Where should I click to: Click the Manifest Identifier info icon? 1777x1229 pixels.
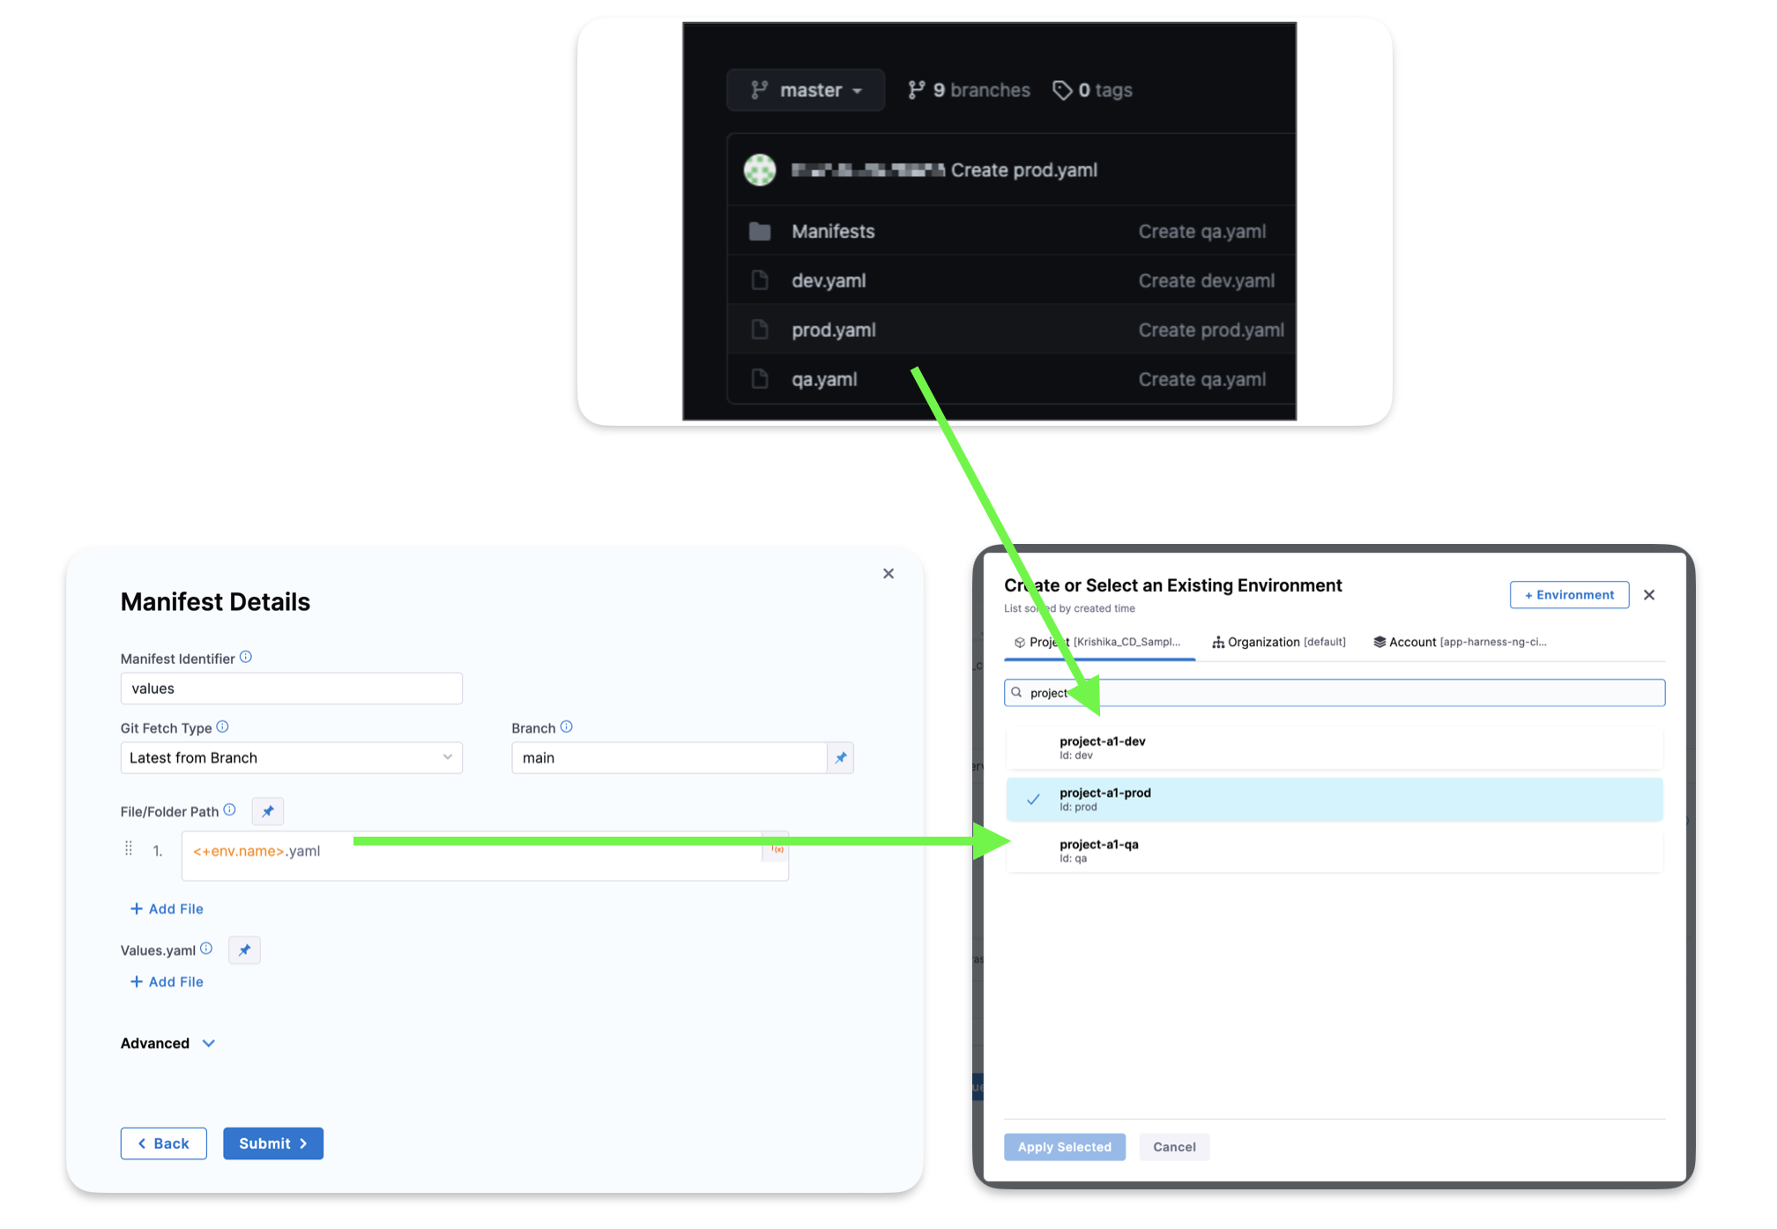(246, 657)
